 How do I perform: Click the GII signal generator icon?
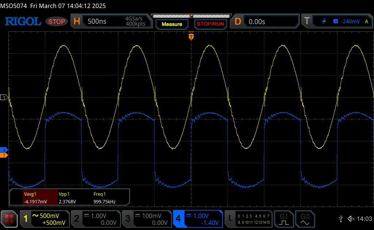304,219
